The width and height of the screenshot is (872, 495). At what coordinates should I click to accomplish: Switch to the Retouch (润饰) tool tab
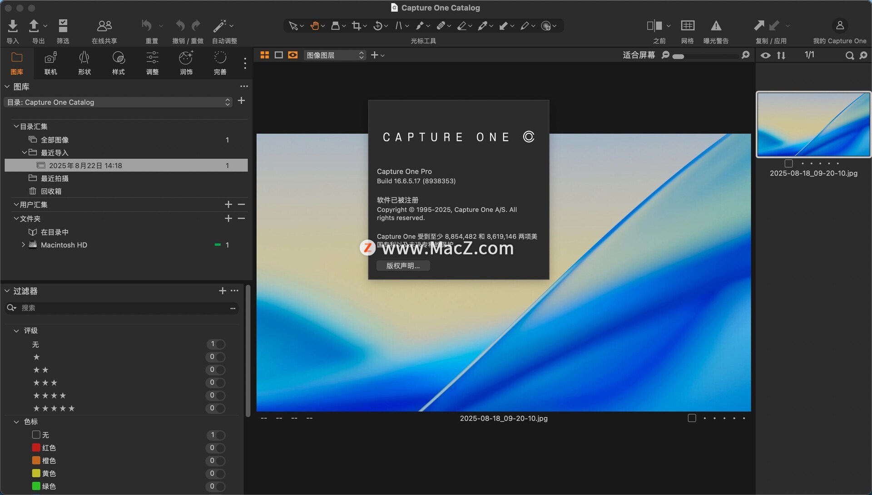[186, 63]
